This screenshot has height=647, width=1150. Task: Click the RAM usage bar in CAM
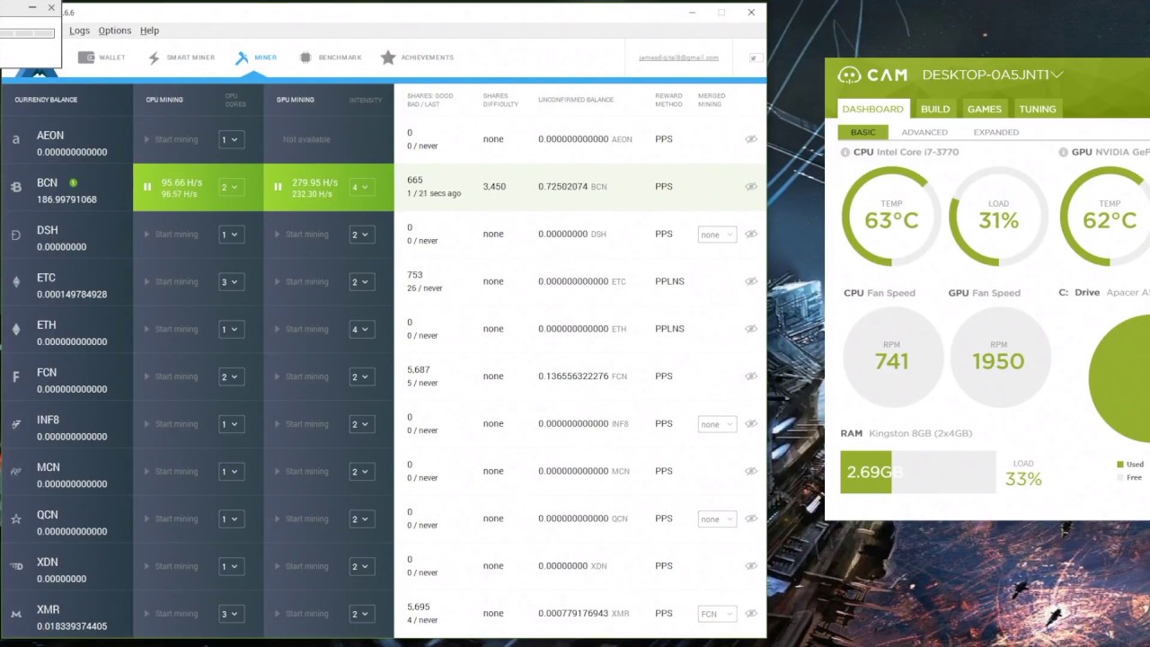click(x=918, y=472)
